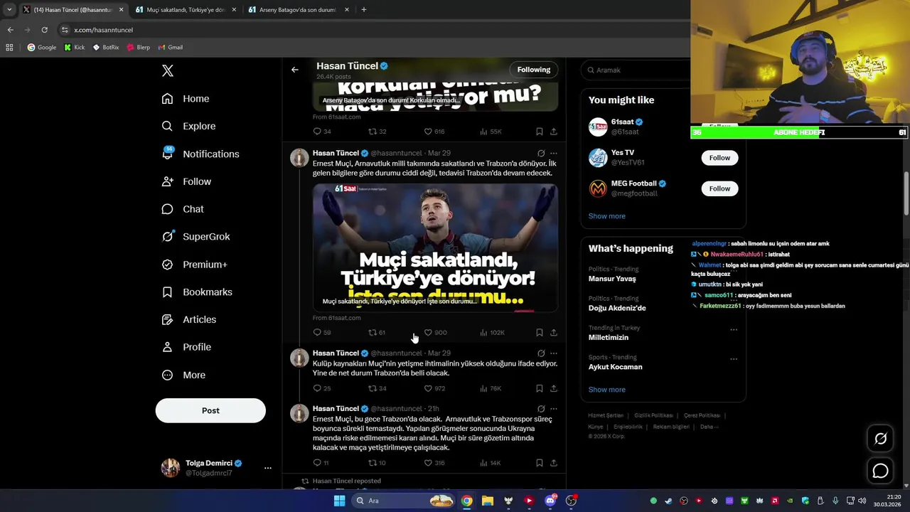
Task: Open options for Aykut Kocaman trend
Action: (734, 359)
